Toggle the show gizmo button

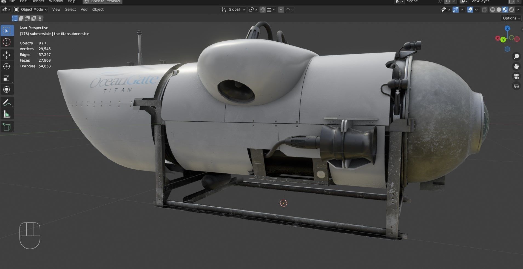tap(456, 10)
